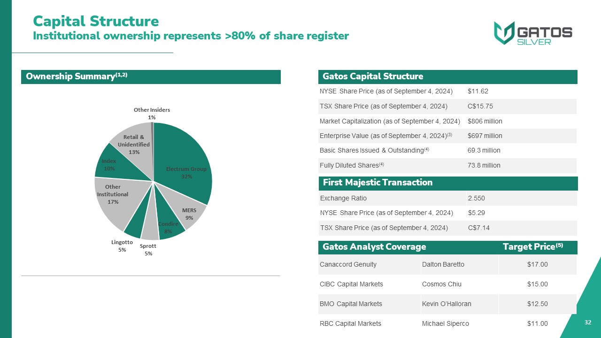
Task: Click the Exchange Ratio 2.550 value
Action: pos(476,198)
